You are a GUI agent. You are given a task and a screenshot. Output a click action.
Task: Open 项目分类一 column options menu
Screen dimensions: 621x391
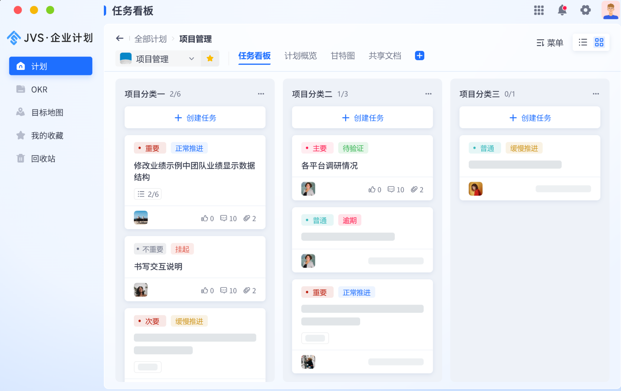click(x=261, y=94)
